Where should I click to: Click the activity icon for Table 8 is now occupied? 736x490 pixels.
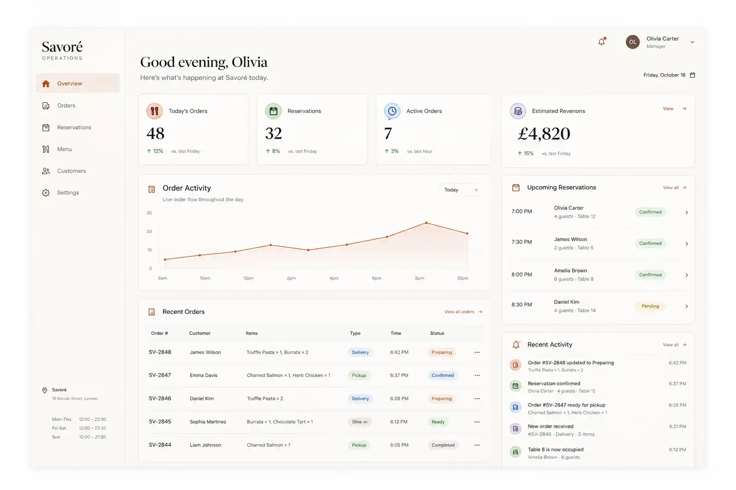516,452
